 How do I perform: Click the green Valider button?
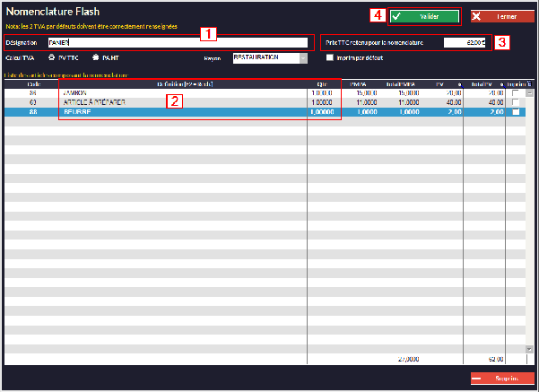424,16
